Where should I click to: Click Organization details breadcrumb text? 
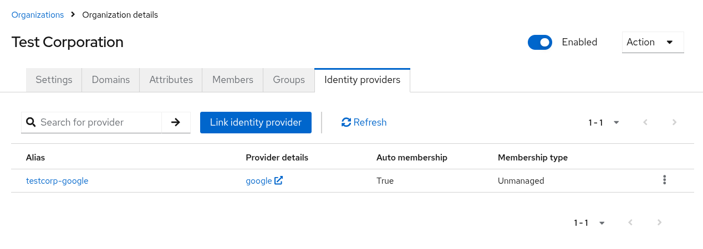point(120,15)
